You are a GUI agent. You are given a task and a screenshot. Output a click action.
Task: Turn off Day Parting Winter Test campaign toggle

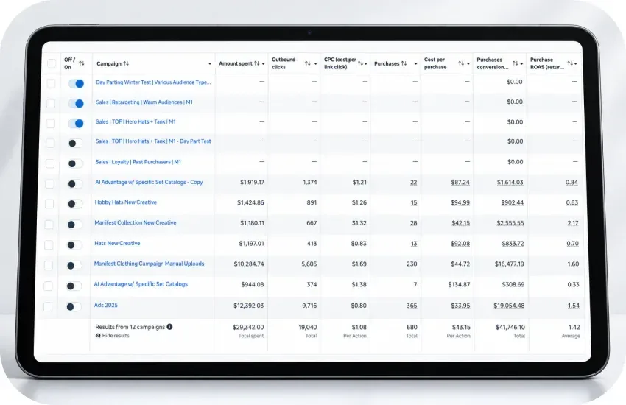pos(76,83)
